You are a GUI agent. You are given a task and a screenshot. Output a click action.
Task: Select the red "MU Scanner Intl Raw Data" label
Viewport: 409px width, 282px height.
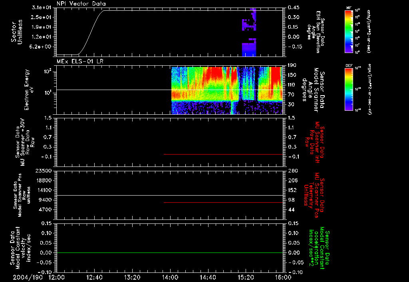pos(314,142)
